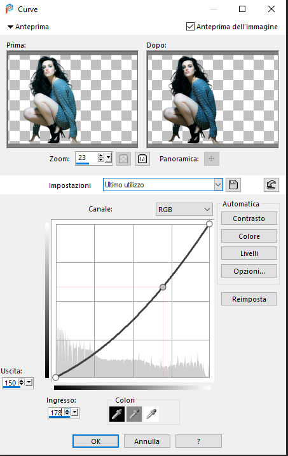Screen dimensions: 288x456
Task: Select the middle curve control point
Action: [163, 287]
